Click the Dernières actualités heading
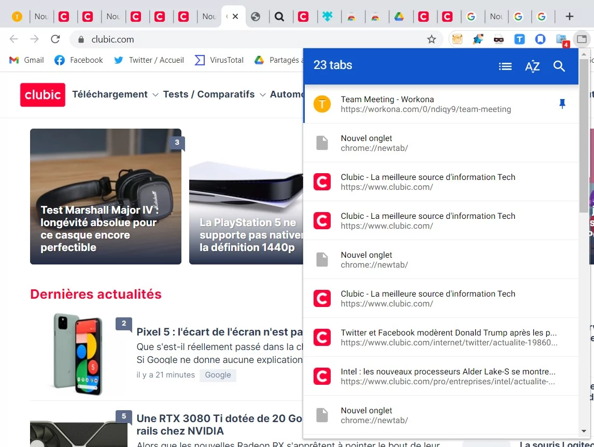 coord(96,294)
